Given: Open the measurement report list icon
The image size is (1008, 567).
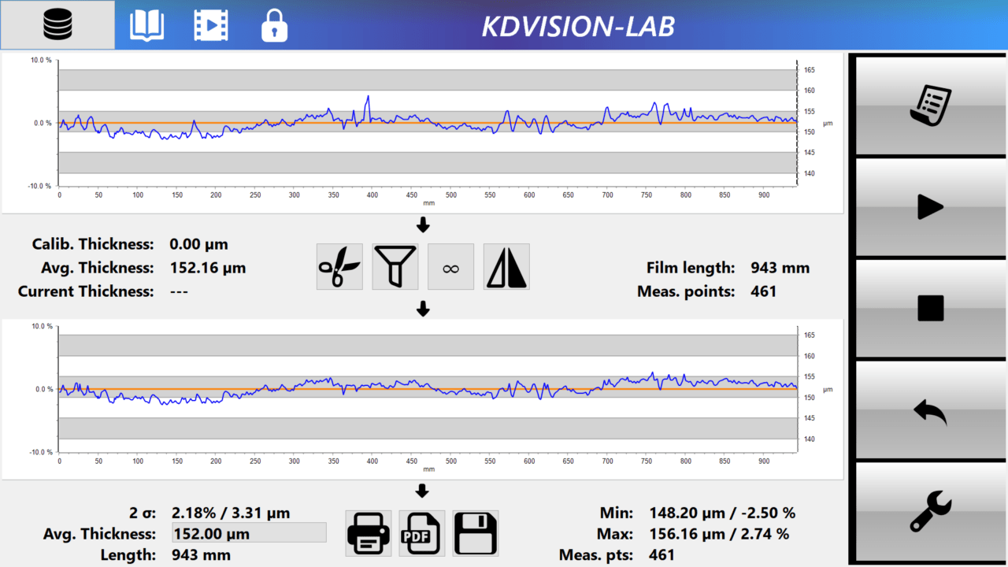Looking at the screenshot, I should [x=929, y=105].
